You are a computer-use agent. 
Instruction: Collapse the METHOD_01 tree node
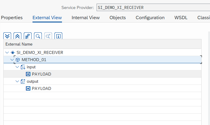[12, 60]
